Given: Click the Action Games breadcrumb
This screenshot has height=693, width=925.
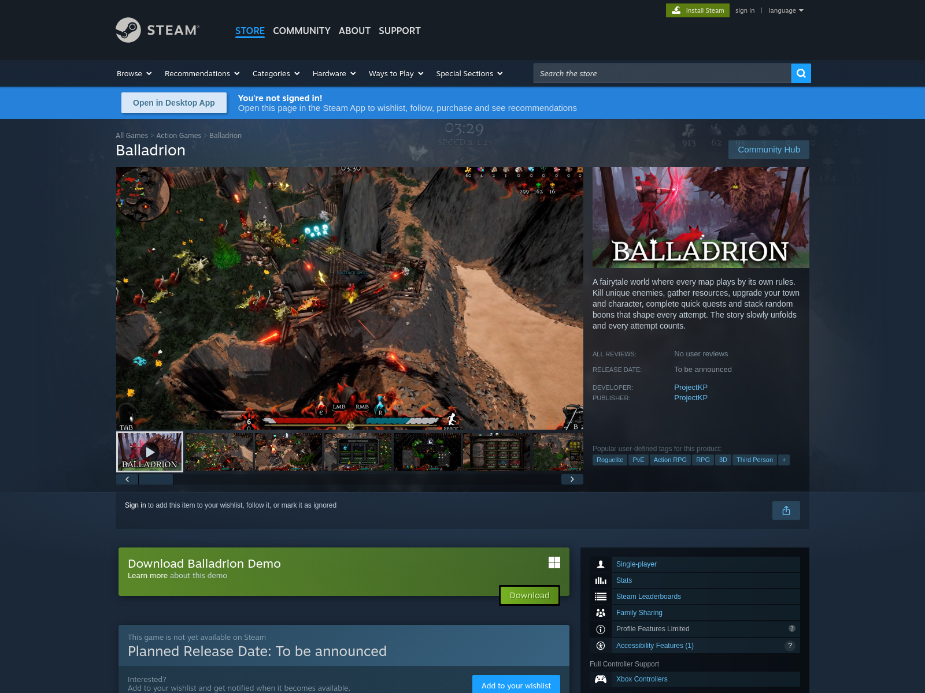Looking at the screenshot, I should pyautogui.click(x=179, y=136).
